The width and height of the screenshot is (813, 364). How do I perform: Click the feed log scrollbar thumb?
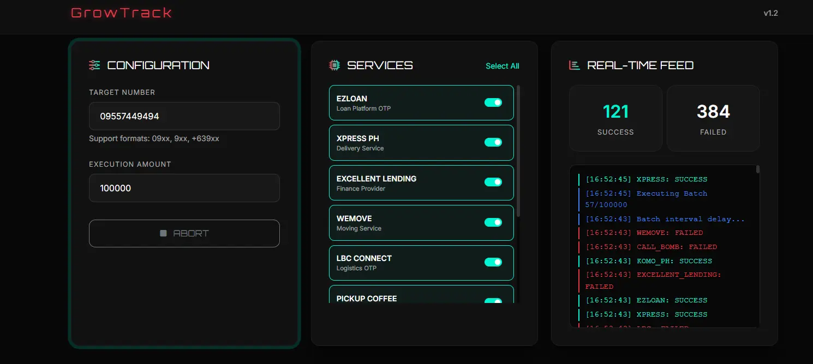pos(758,169)
